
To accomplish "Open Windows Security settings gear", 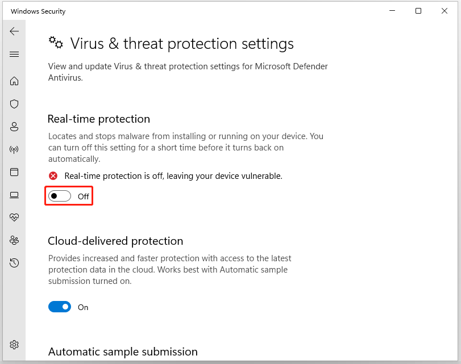I will (x=14, y=344).
